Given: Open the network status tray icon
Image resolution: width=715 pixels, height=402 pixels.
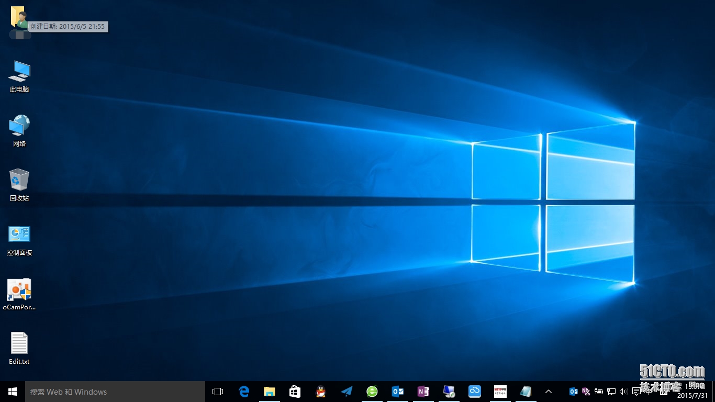Looking at the screenshot, I should [x=611, y=392].
